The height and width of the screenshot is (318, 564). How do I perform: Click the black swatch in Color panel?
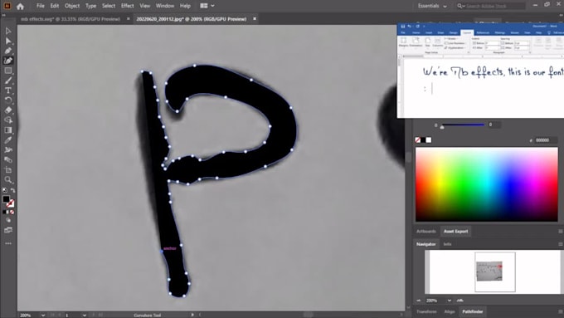[423, 140]
